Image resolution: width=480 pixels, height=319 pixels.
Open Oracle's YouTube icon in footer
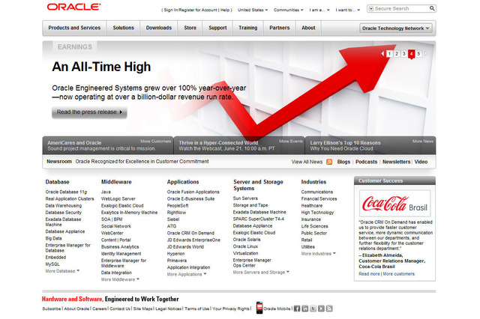point(321,309)
